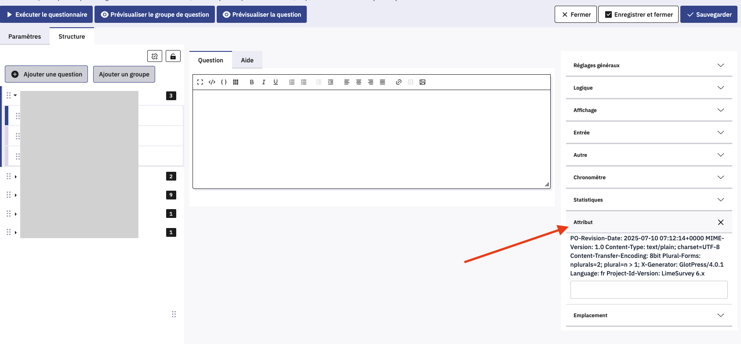Viewport: 741px width, 344px height.
Task: Select the Structure tab
Action: click(x=72, y=36)
